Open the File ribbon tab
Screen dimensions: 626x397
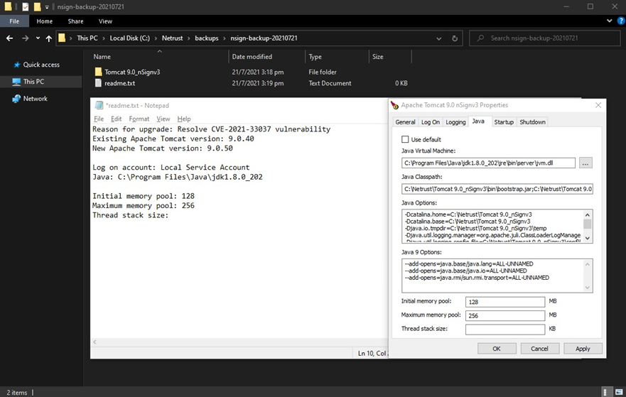(14, 21)
